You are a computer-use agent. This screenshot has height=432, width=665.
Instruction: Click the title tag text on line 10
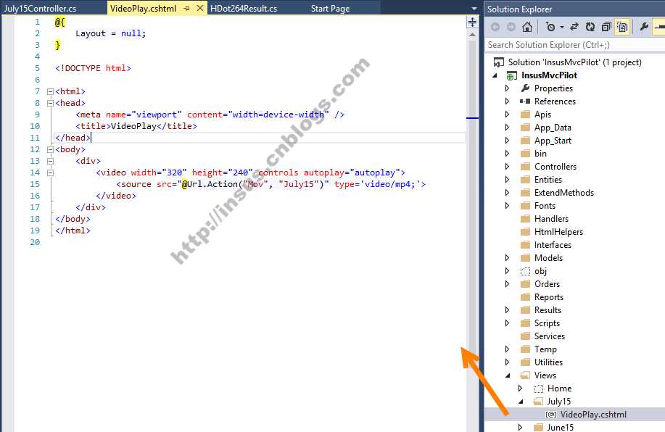136,126
